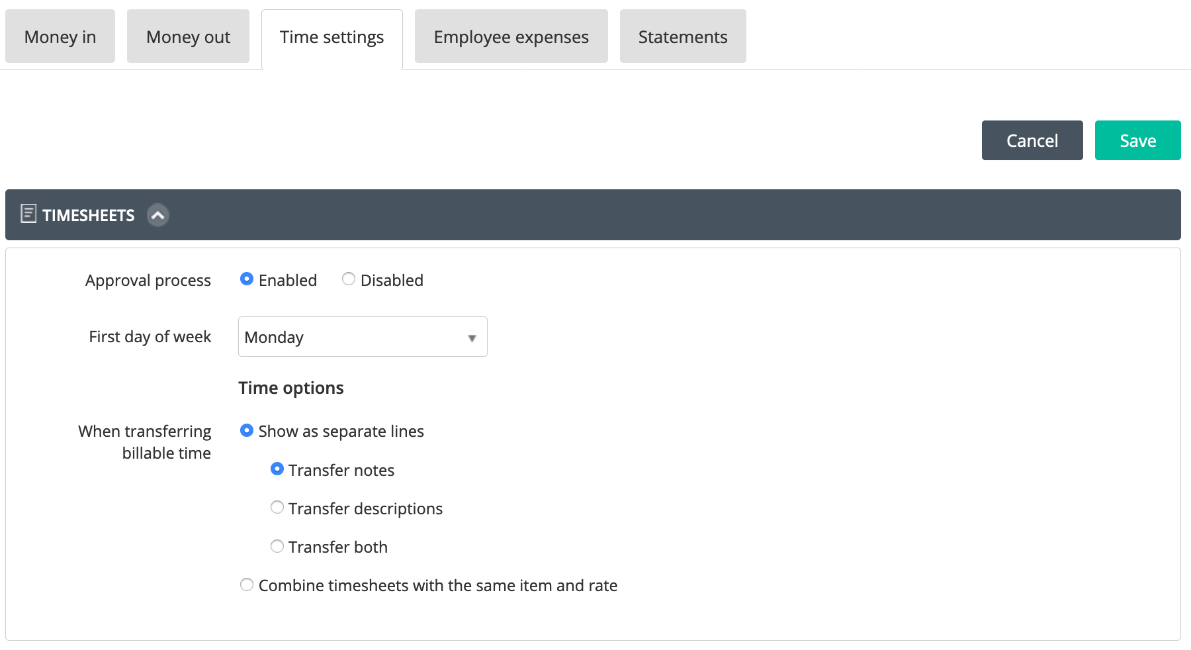This screenshot has height=650, width=1191.
Task: Click the Time options heading
Action: coord(291,388)
